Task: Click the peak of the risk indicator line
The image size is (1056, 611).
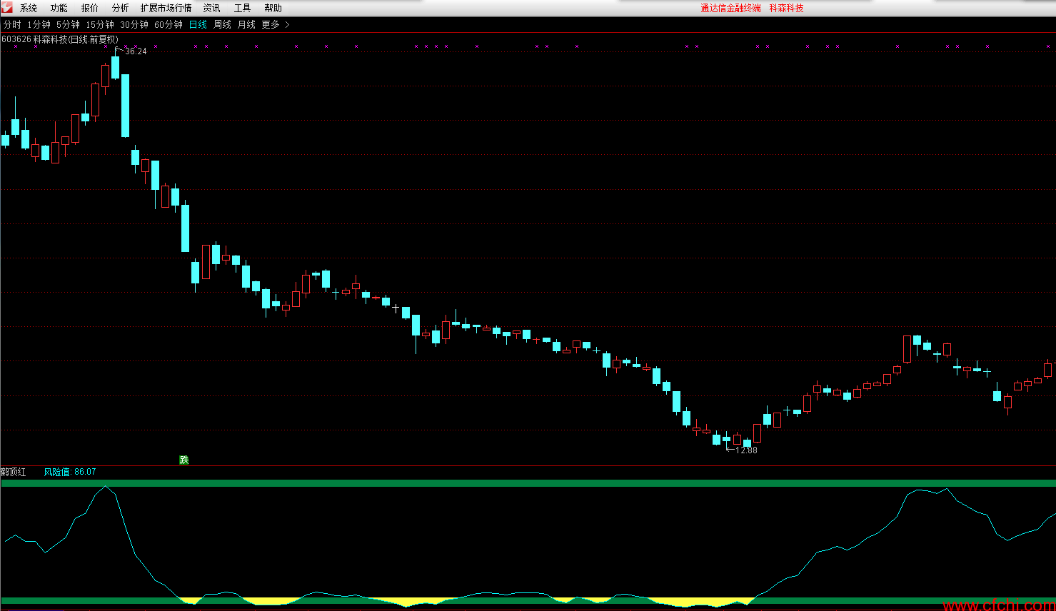Action: (106, 487)
